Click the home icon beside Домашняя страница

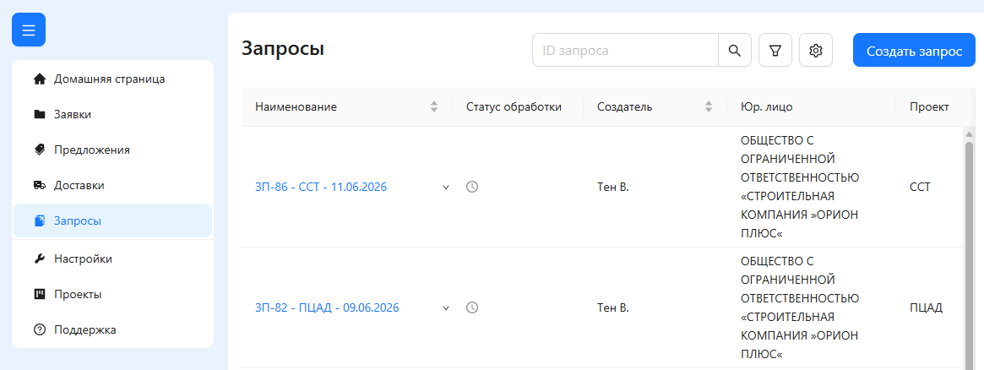[40, 79]
